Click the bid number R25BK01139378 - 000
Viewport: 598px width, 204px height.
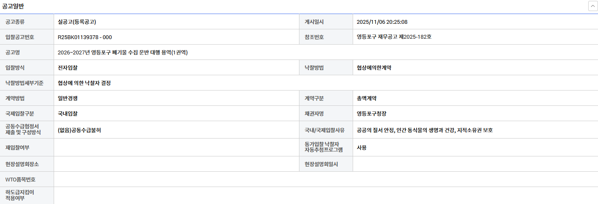(85, 37)
